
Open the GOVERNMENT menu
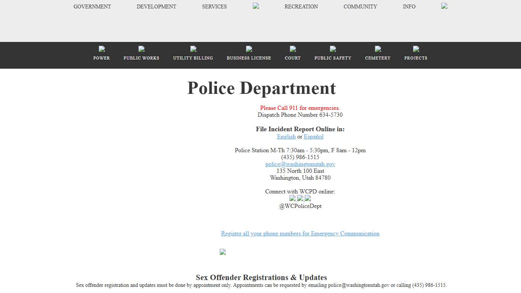pos(92,6)
